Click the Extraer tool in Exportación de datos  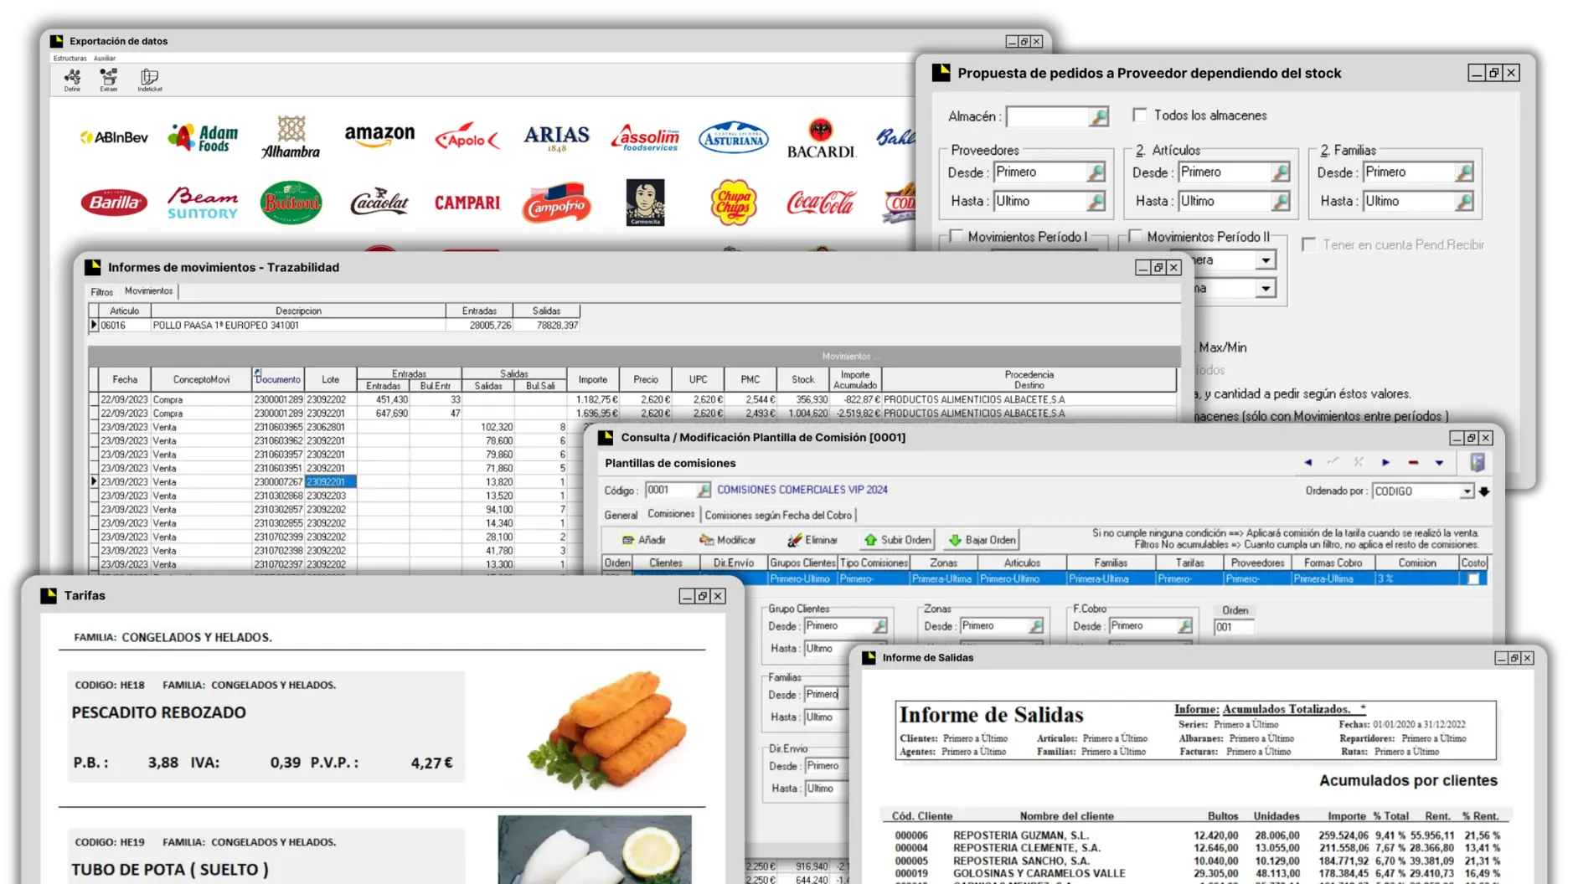pyautogui.click(x=108, y=80)
